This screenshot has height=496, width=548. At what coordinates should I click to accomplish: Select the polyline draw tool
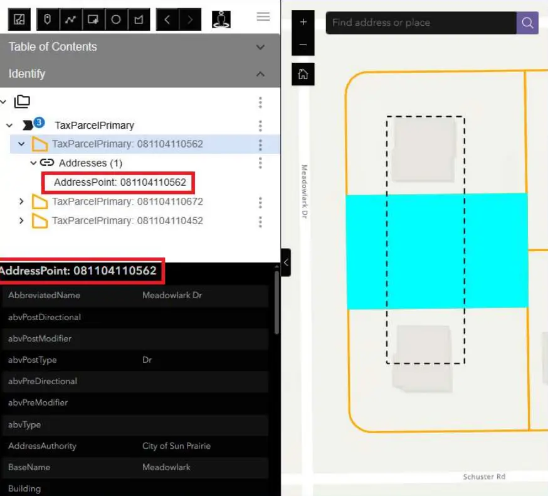[x=70, y=19]
